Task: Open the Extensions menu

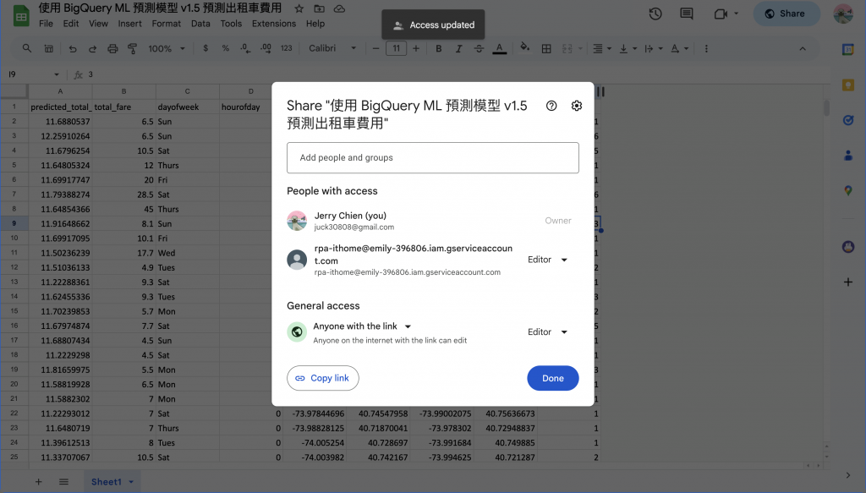Action: pyautogui.click(x=274, y=24)
